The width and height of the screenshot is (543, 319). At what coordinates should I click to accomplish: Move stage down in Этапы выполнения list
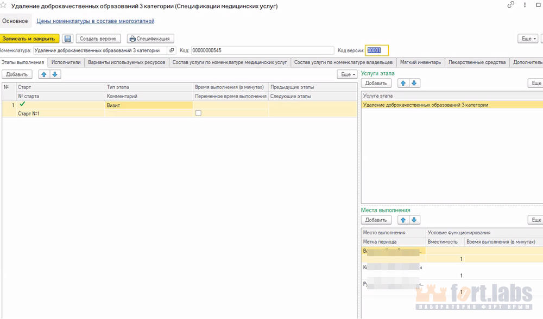tap(54, 74)
